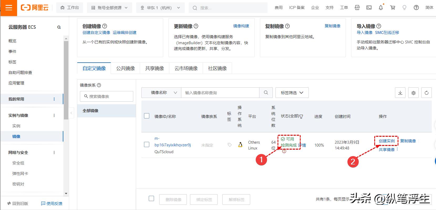Open the shopping cart icon
The image size is (436, 210).
point(393,8)
